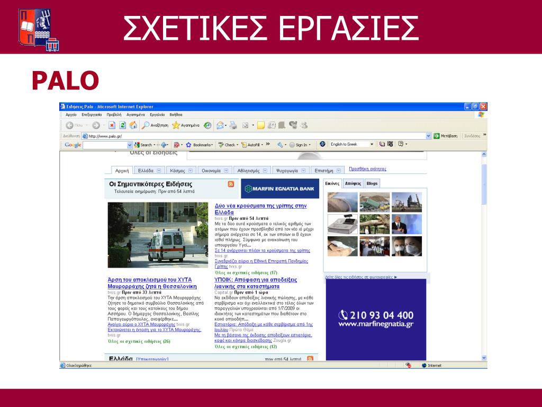Open the Google search box dropdown
Viewport: 542px width, 407px height.
point(130,145)
